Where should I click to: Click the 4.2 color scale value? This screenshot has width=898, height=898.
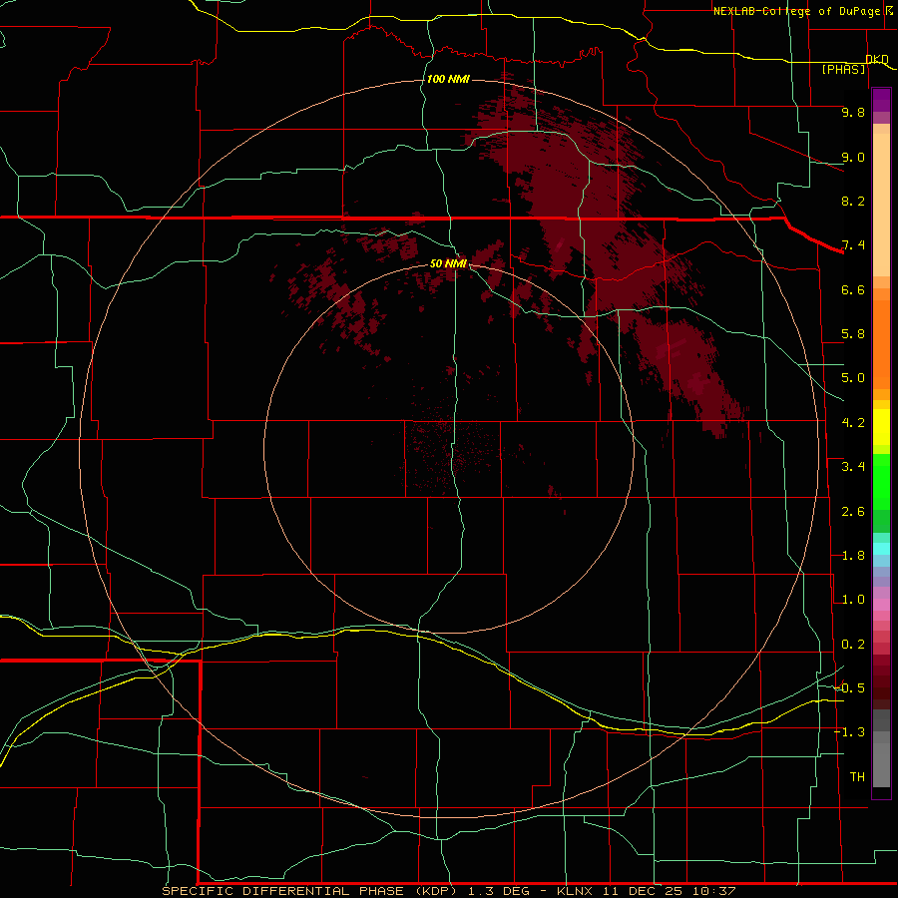pos(853,423)
